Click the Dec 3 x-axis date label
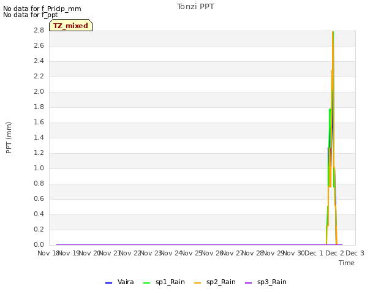 click(355, 253)
